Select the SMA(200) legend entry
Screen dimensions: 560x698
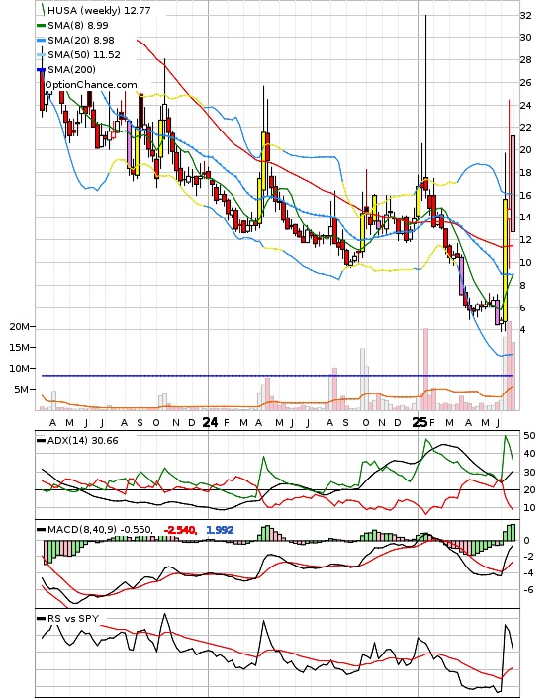[66, 69]
